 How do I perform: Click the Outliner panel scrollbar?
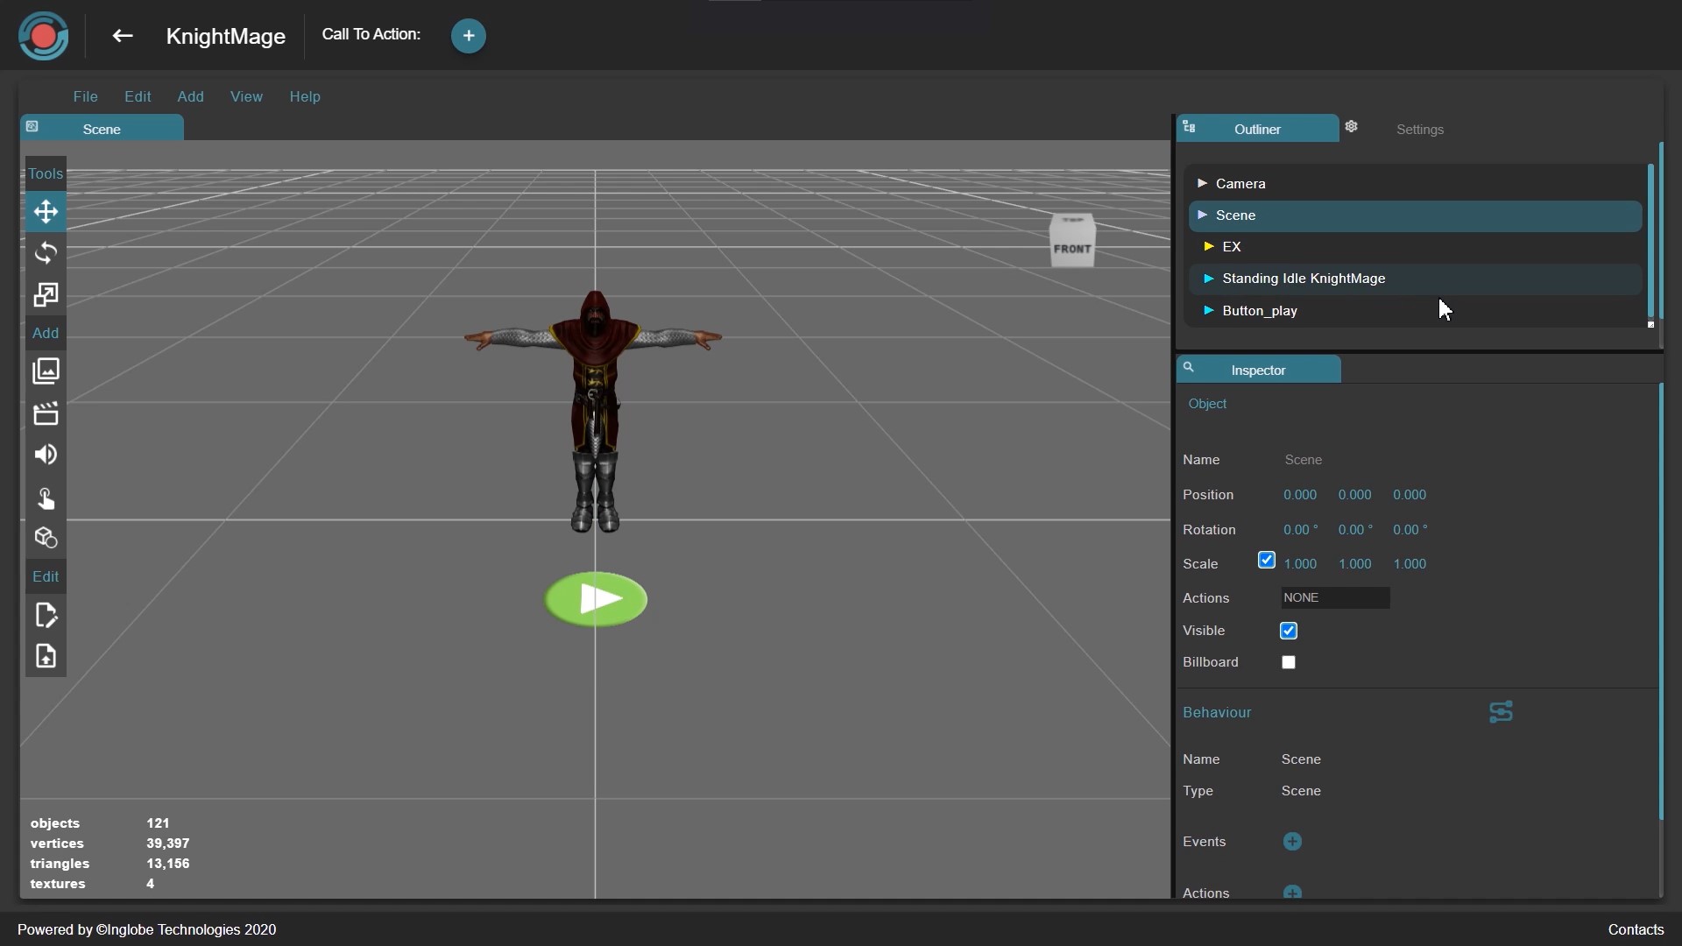tap(1650, 241)
